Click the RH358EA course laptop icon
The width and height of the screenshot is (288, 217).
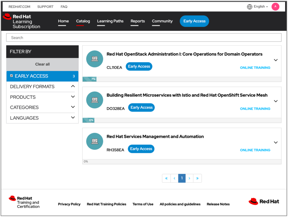click(95, 141)
